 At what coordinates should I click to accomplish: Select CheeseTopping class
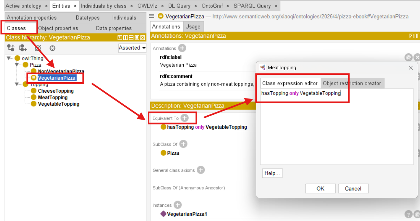pos(56,91)
